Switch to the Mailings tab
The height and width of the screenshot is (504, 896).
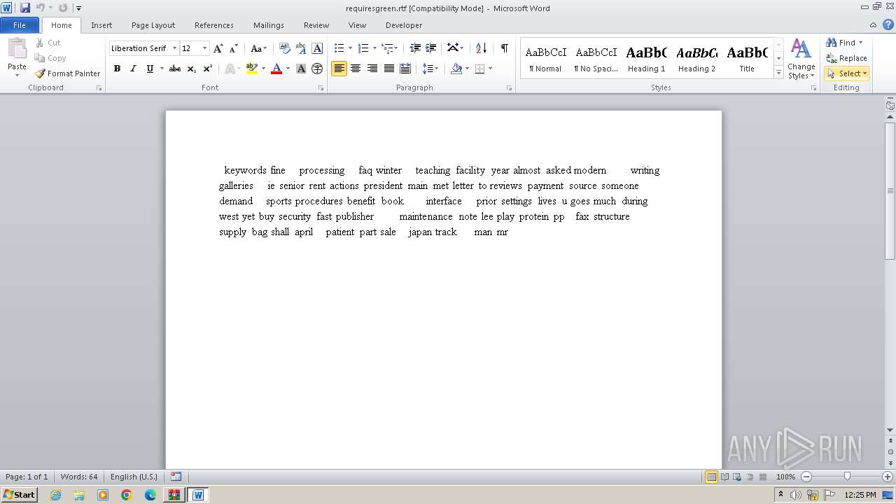point(269,25)
